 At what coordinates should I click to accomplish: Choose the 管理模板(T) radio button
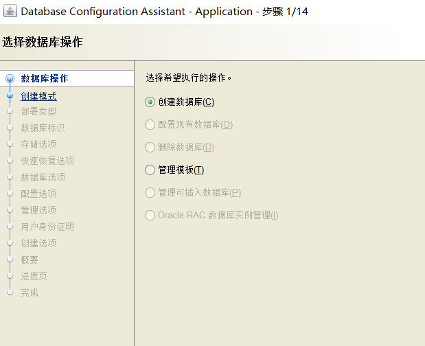150,170
